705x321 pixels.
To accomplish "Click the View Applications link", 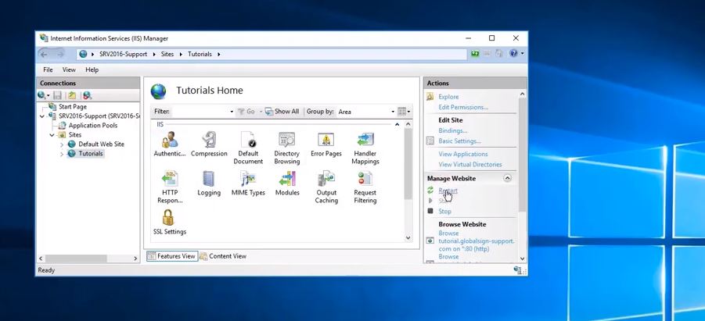I will point(463,154).
